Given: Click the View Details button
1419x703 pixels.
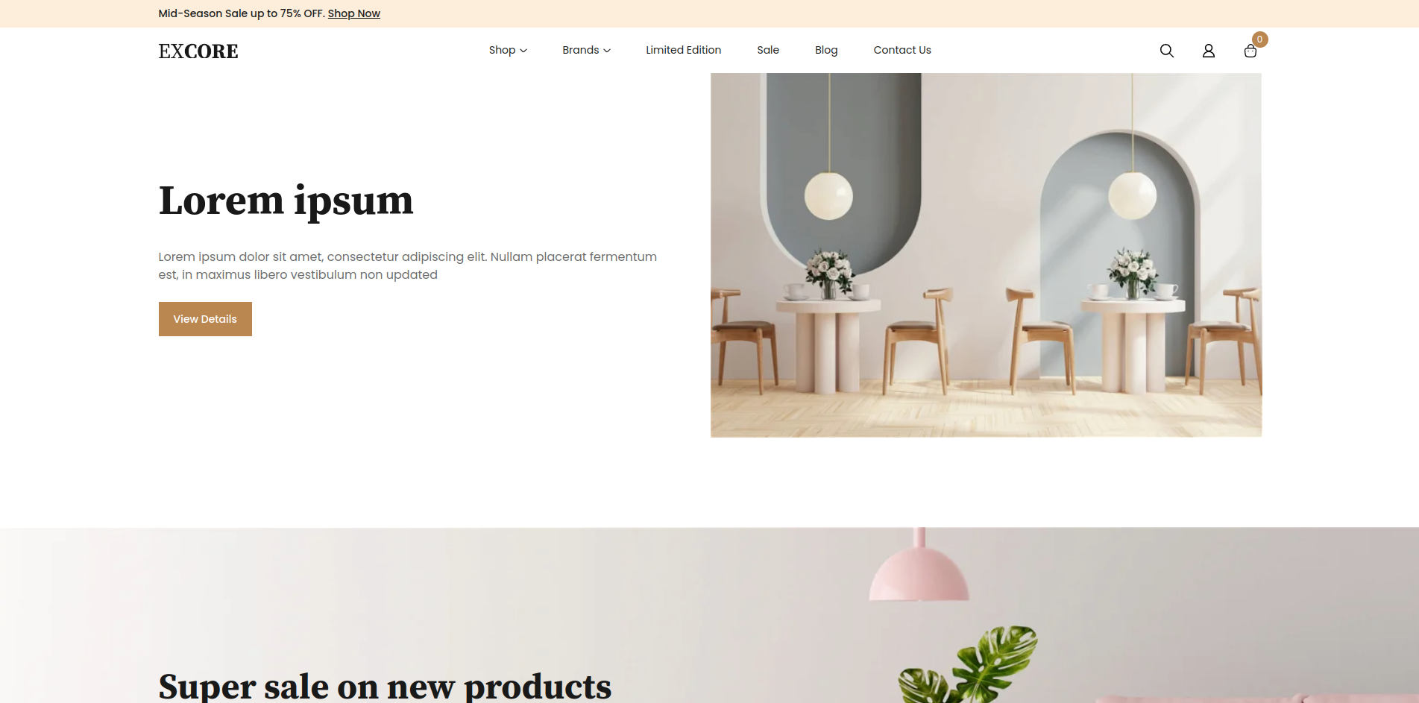Looking at the screenshot, I should point(205,319).
